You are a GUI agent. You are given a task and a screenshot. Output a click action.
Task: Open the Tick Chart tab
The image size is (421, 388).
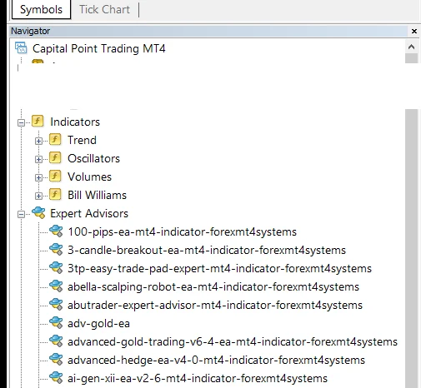coord(104,9)
